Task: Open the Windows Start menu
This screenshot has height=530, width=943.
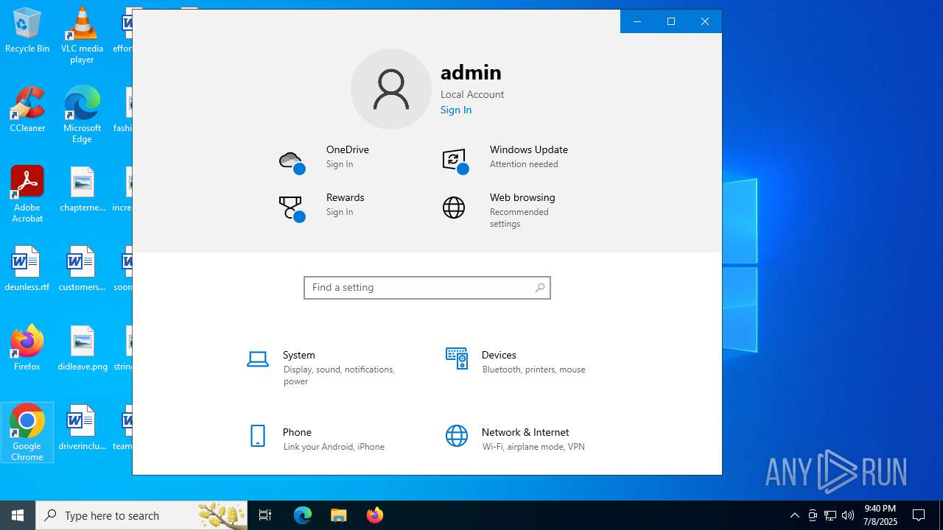Action: 18,515
